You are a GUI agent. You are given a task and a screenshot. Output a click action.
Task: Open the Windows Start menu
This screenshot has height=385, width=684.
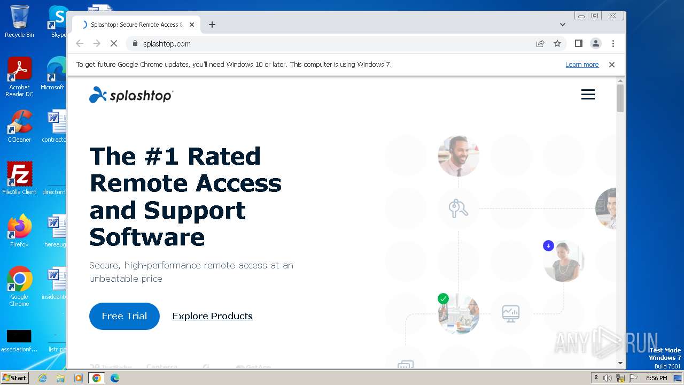click(15, 378)
